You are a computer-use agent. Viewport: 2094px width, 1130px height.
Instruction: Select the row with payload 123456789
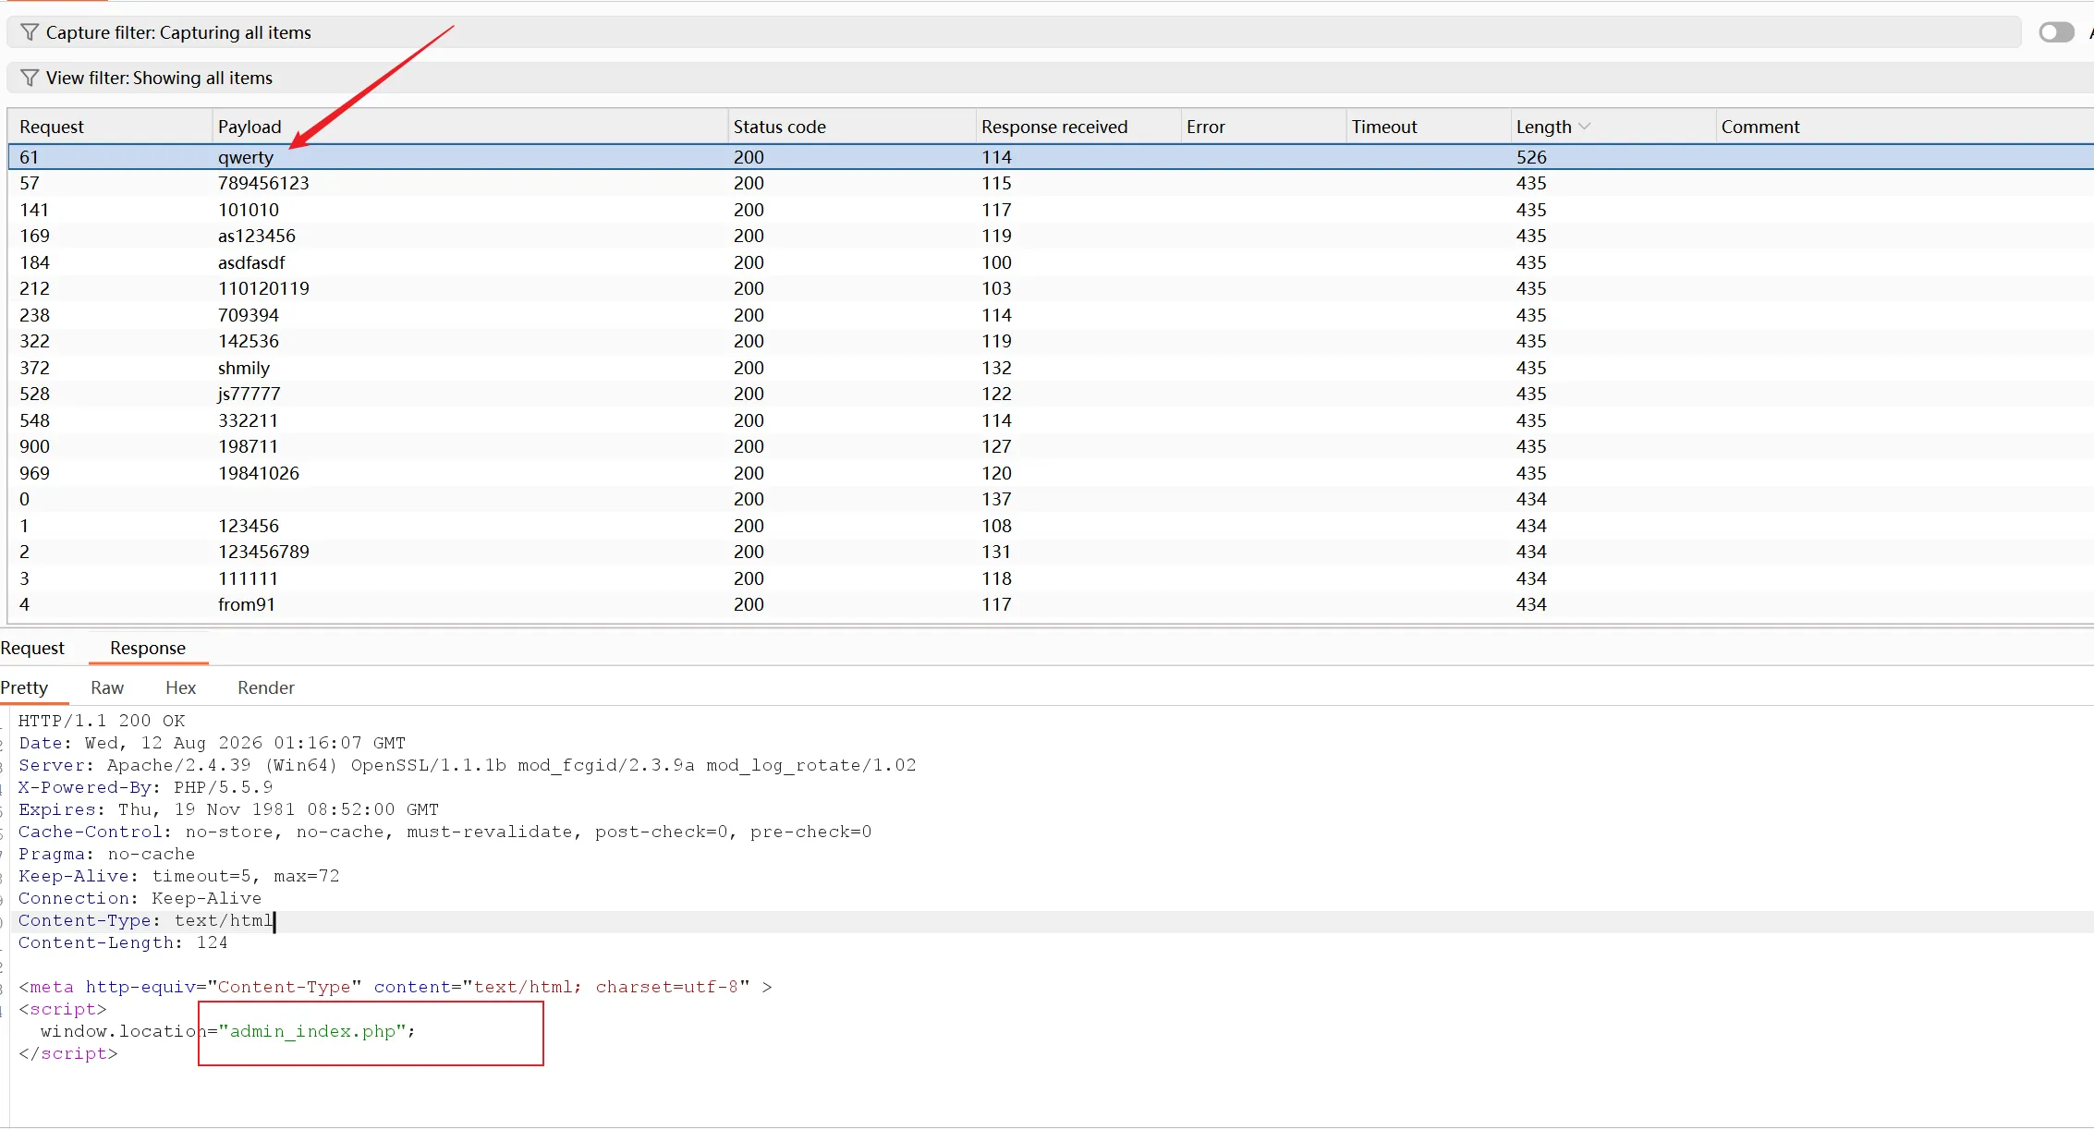(1050, 552)
